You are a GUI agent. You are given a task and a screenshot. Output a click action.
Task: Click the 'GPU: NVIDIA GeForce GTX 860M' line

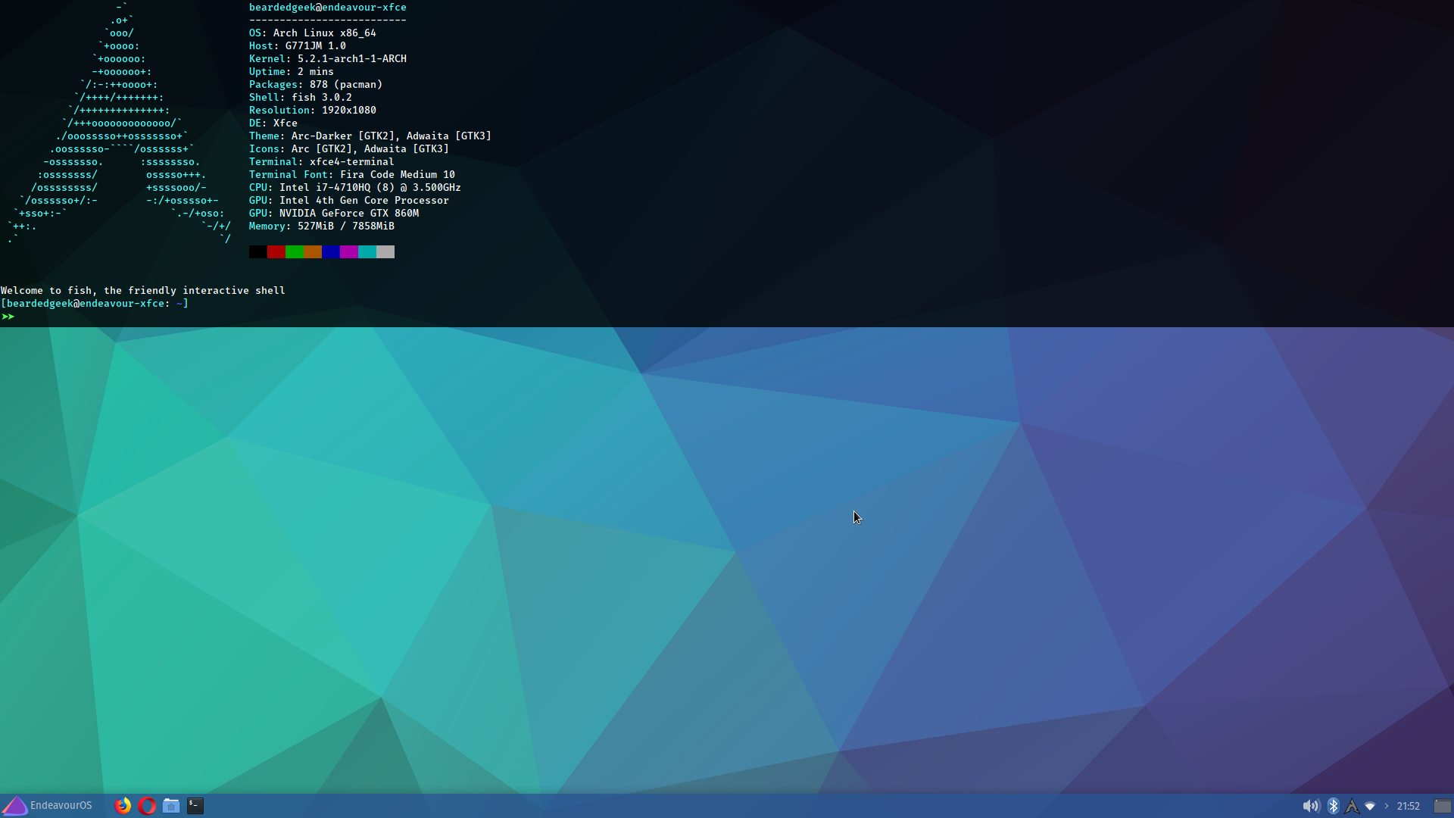pos(334,214)
